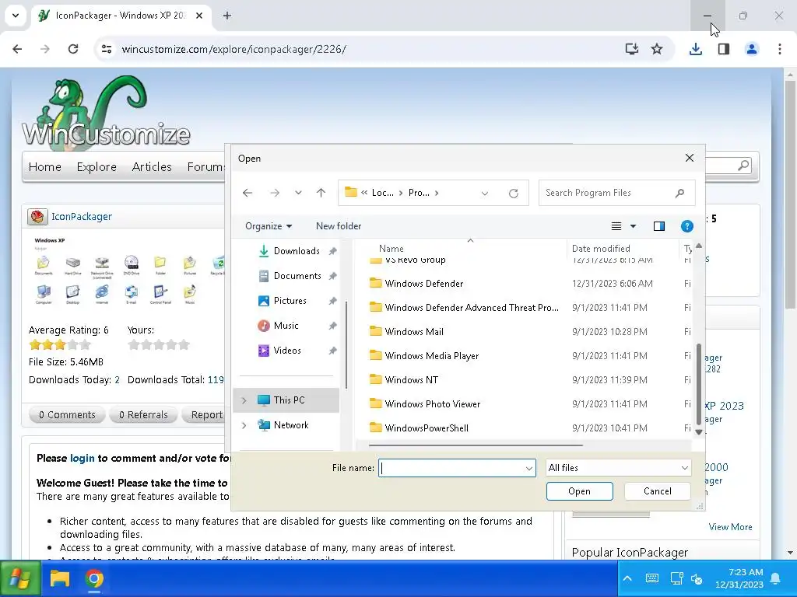The image size is (797, 597).
Task: Expand the address path dropdown
Action: 484,193
